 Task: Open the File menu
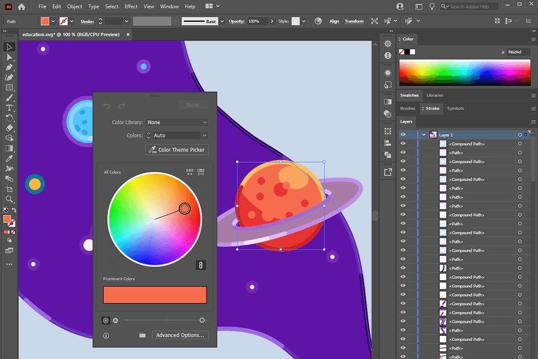click(42, 7)
